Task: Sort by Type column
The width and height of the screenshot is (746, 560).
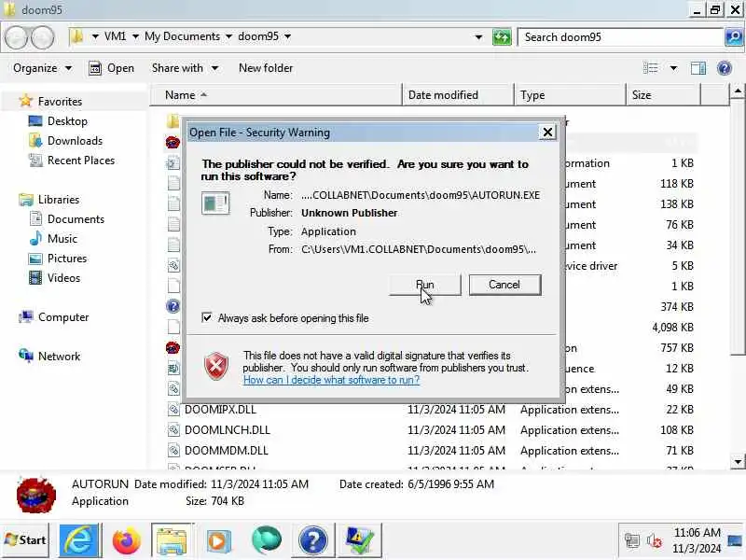Action: pos(570,95)
